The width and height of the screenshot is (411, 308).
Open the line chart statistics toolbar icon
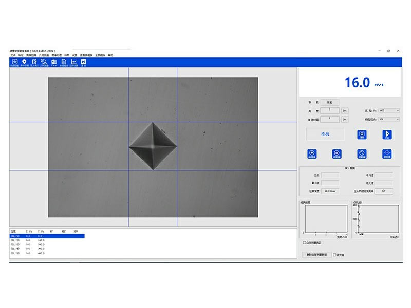tap(73, 62)
